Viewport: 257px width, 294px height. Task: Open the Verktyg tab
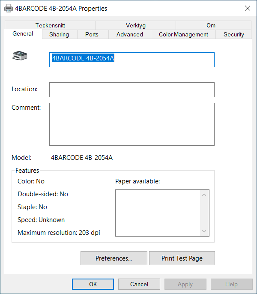pos(135,25)
